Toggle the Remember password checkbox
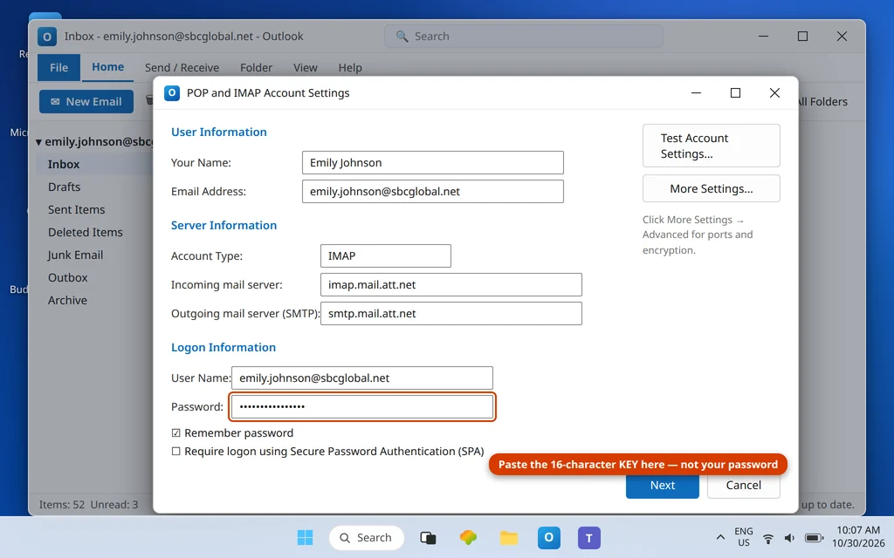The image size is (894, 558). point(175,432)
